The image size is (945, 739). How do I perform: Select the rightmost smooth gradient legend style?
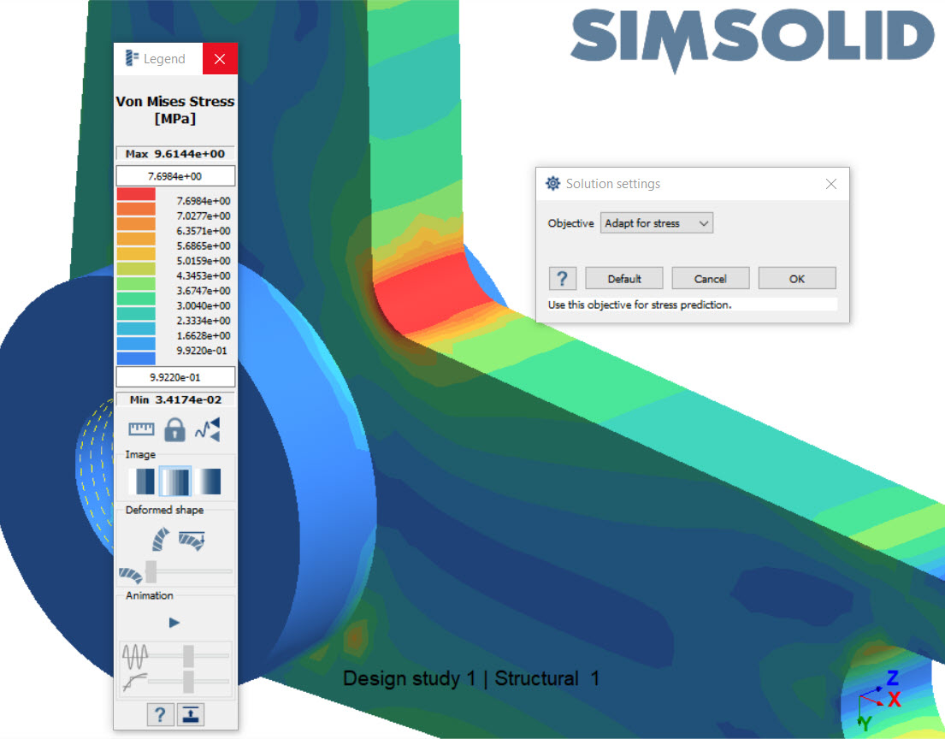coord(208,480)
